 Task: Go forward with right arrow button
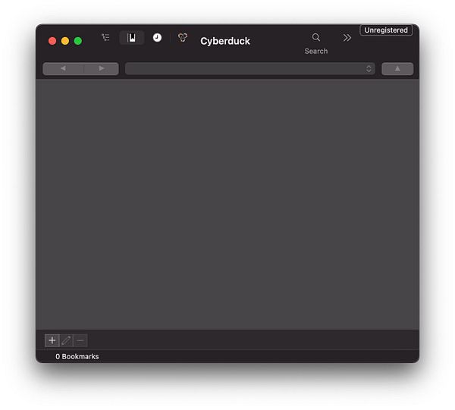tap(102, 69)
